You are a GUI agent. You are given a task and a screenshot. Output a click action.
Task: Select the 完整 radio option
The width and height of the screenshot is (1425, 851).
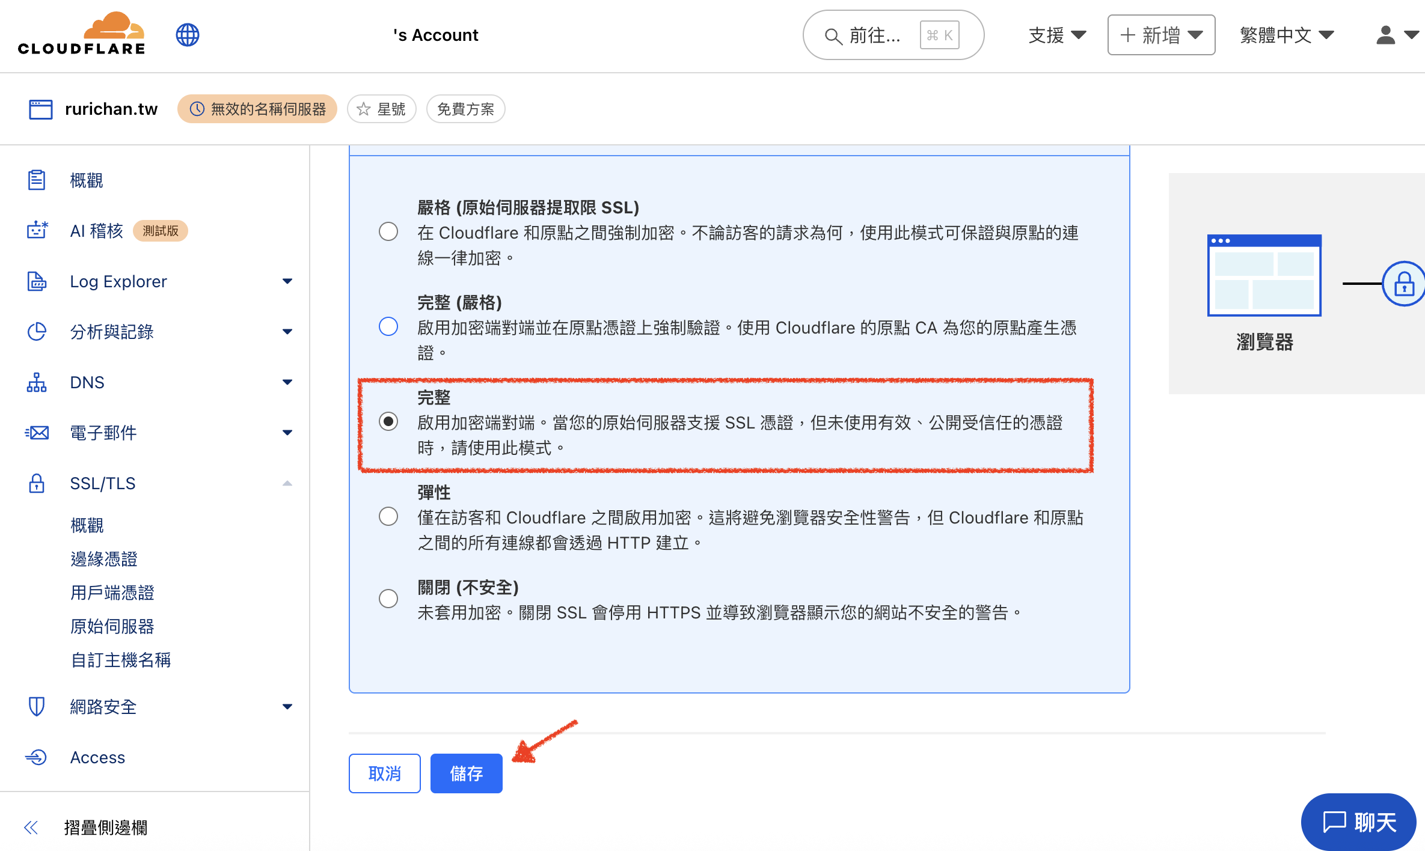tap(388, 421)
